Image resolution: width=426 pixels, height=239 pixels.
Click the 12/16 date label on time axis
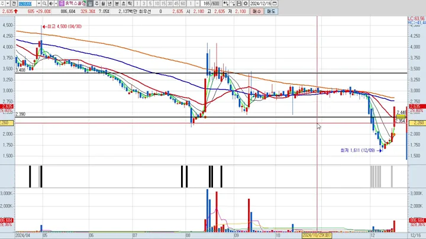[x=415, y=235]
